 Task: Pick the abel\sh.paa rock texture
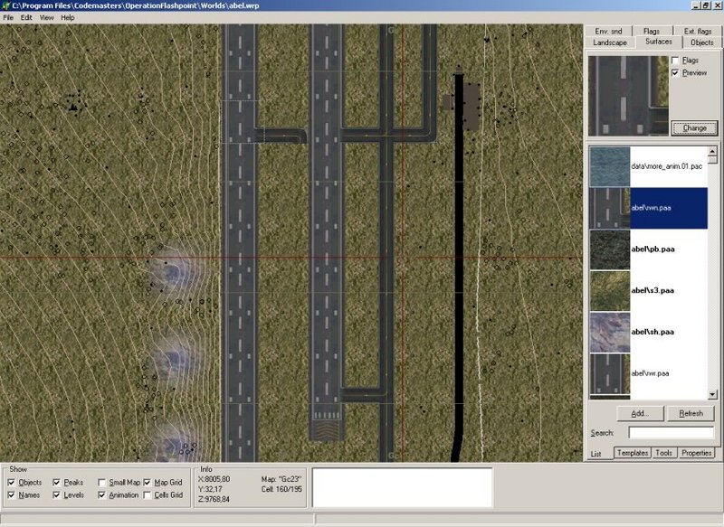point(609,332)
